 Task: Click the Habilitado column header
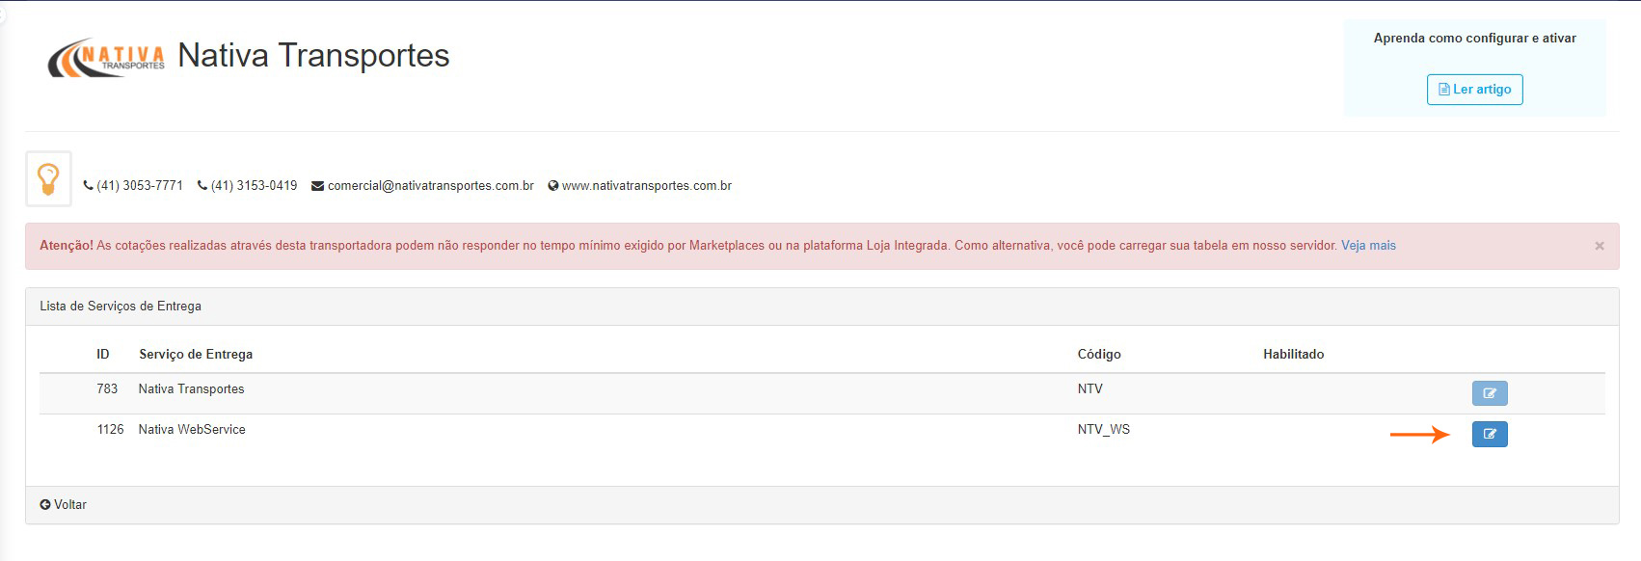coord(1293,354)
